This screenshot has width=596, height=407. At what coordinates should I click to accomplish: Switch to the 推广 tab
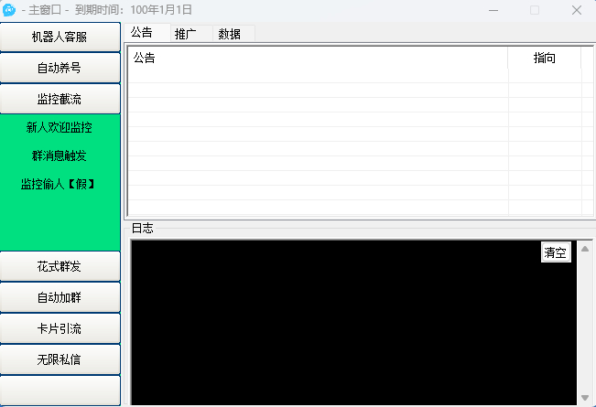186,34
